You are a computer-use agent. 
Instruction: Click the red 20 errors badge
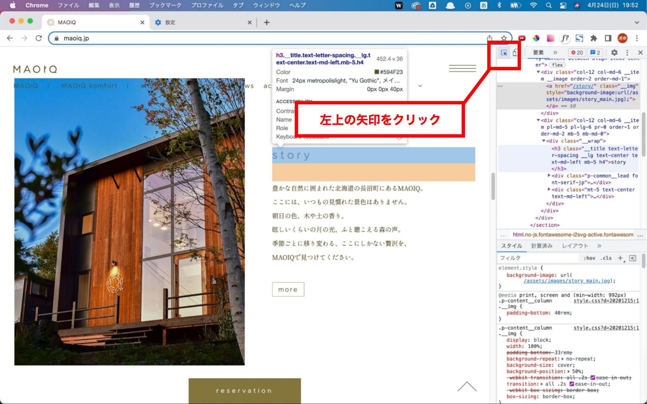tap(577, 53)
